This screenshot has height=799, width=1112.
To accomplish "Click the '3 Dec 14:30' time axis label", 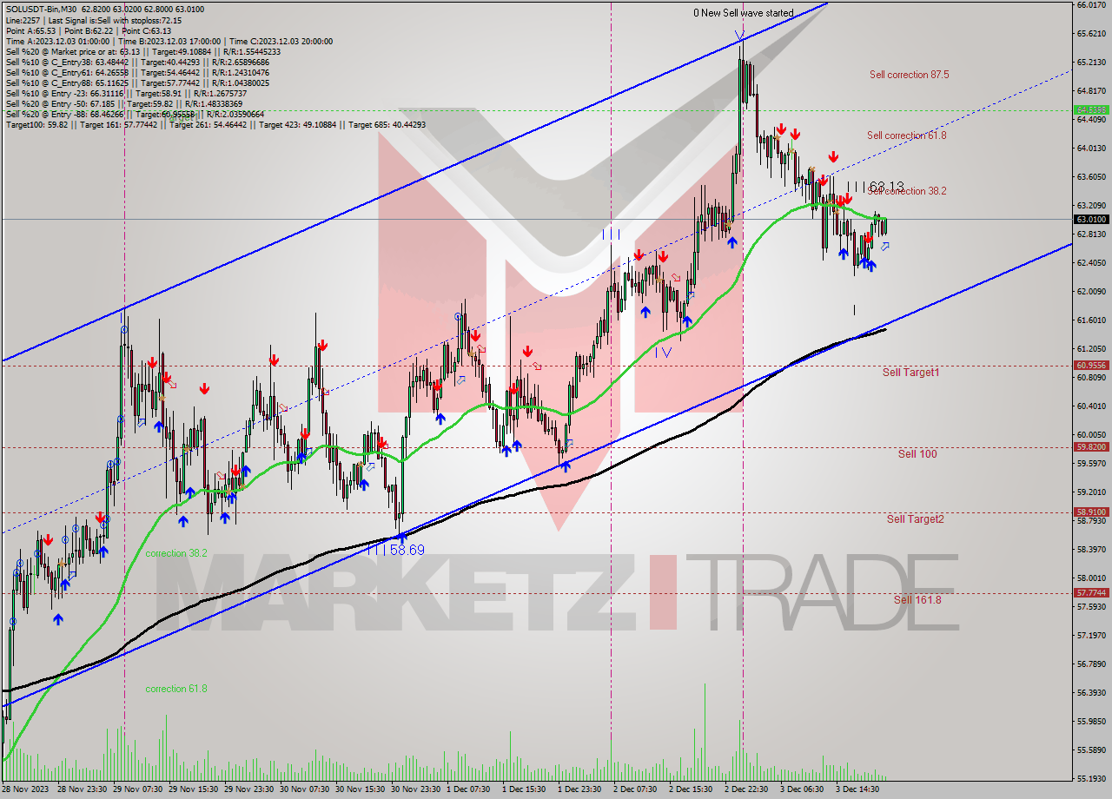I will coord(858,790).
